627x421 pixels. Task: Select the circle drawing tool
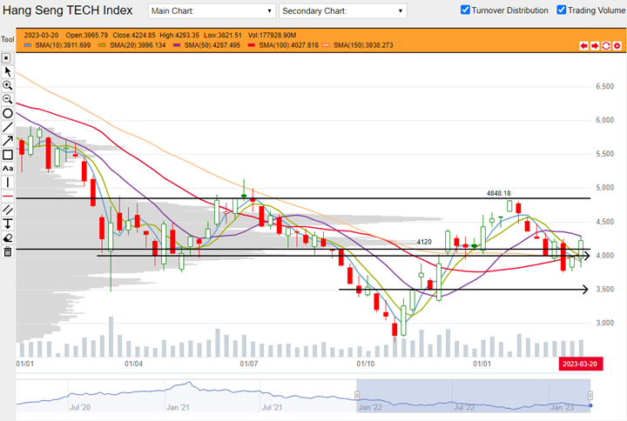[x=8, y=113]
